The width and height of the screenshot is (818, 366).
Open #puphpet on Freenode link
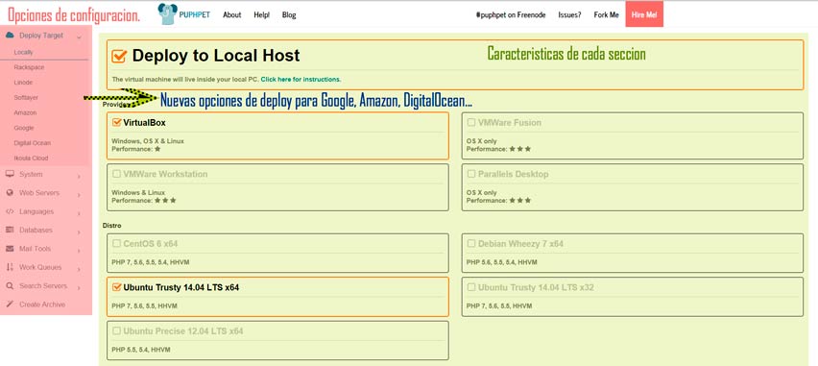pyautogui.click(x=511, y=14)
